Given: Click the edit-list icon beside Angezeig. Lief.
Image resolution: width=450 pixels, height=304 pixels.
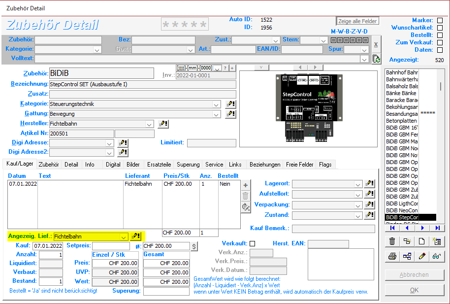Looking at the screenshot, I should pos(136,236).
